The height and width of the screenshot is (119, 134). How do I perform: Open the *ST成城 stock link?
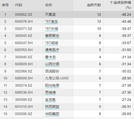[x=52, y=43]
